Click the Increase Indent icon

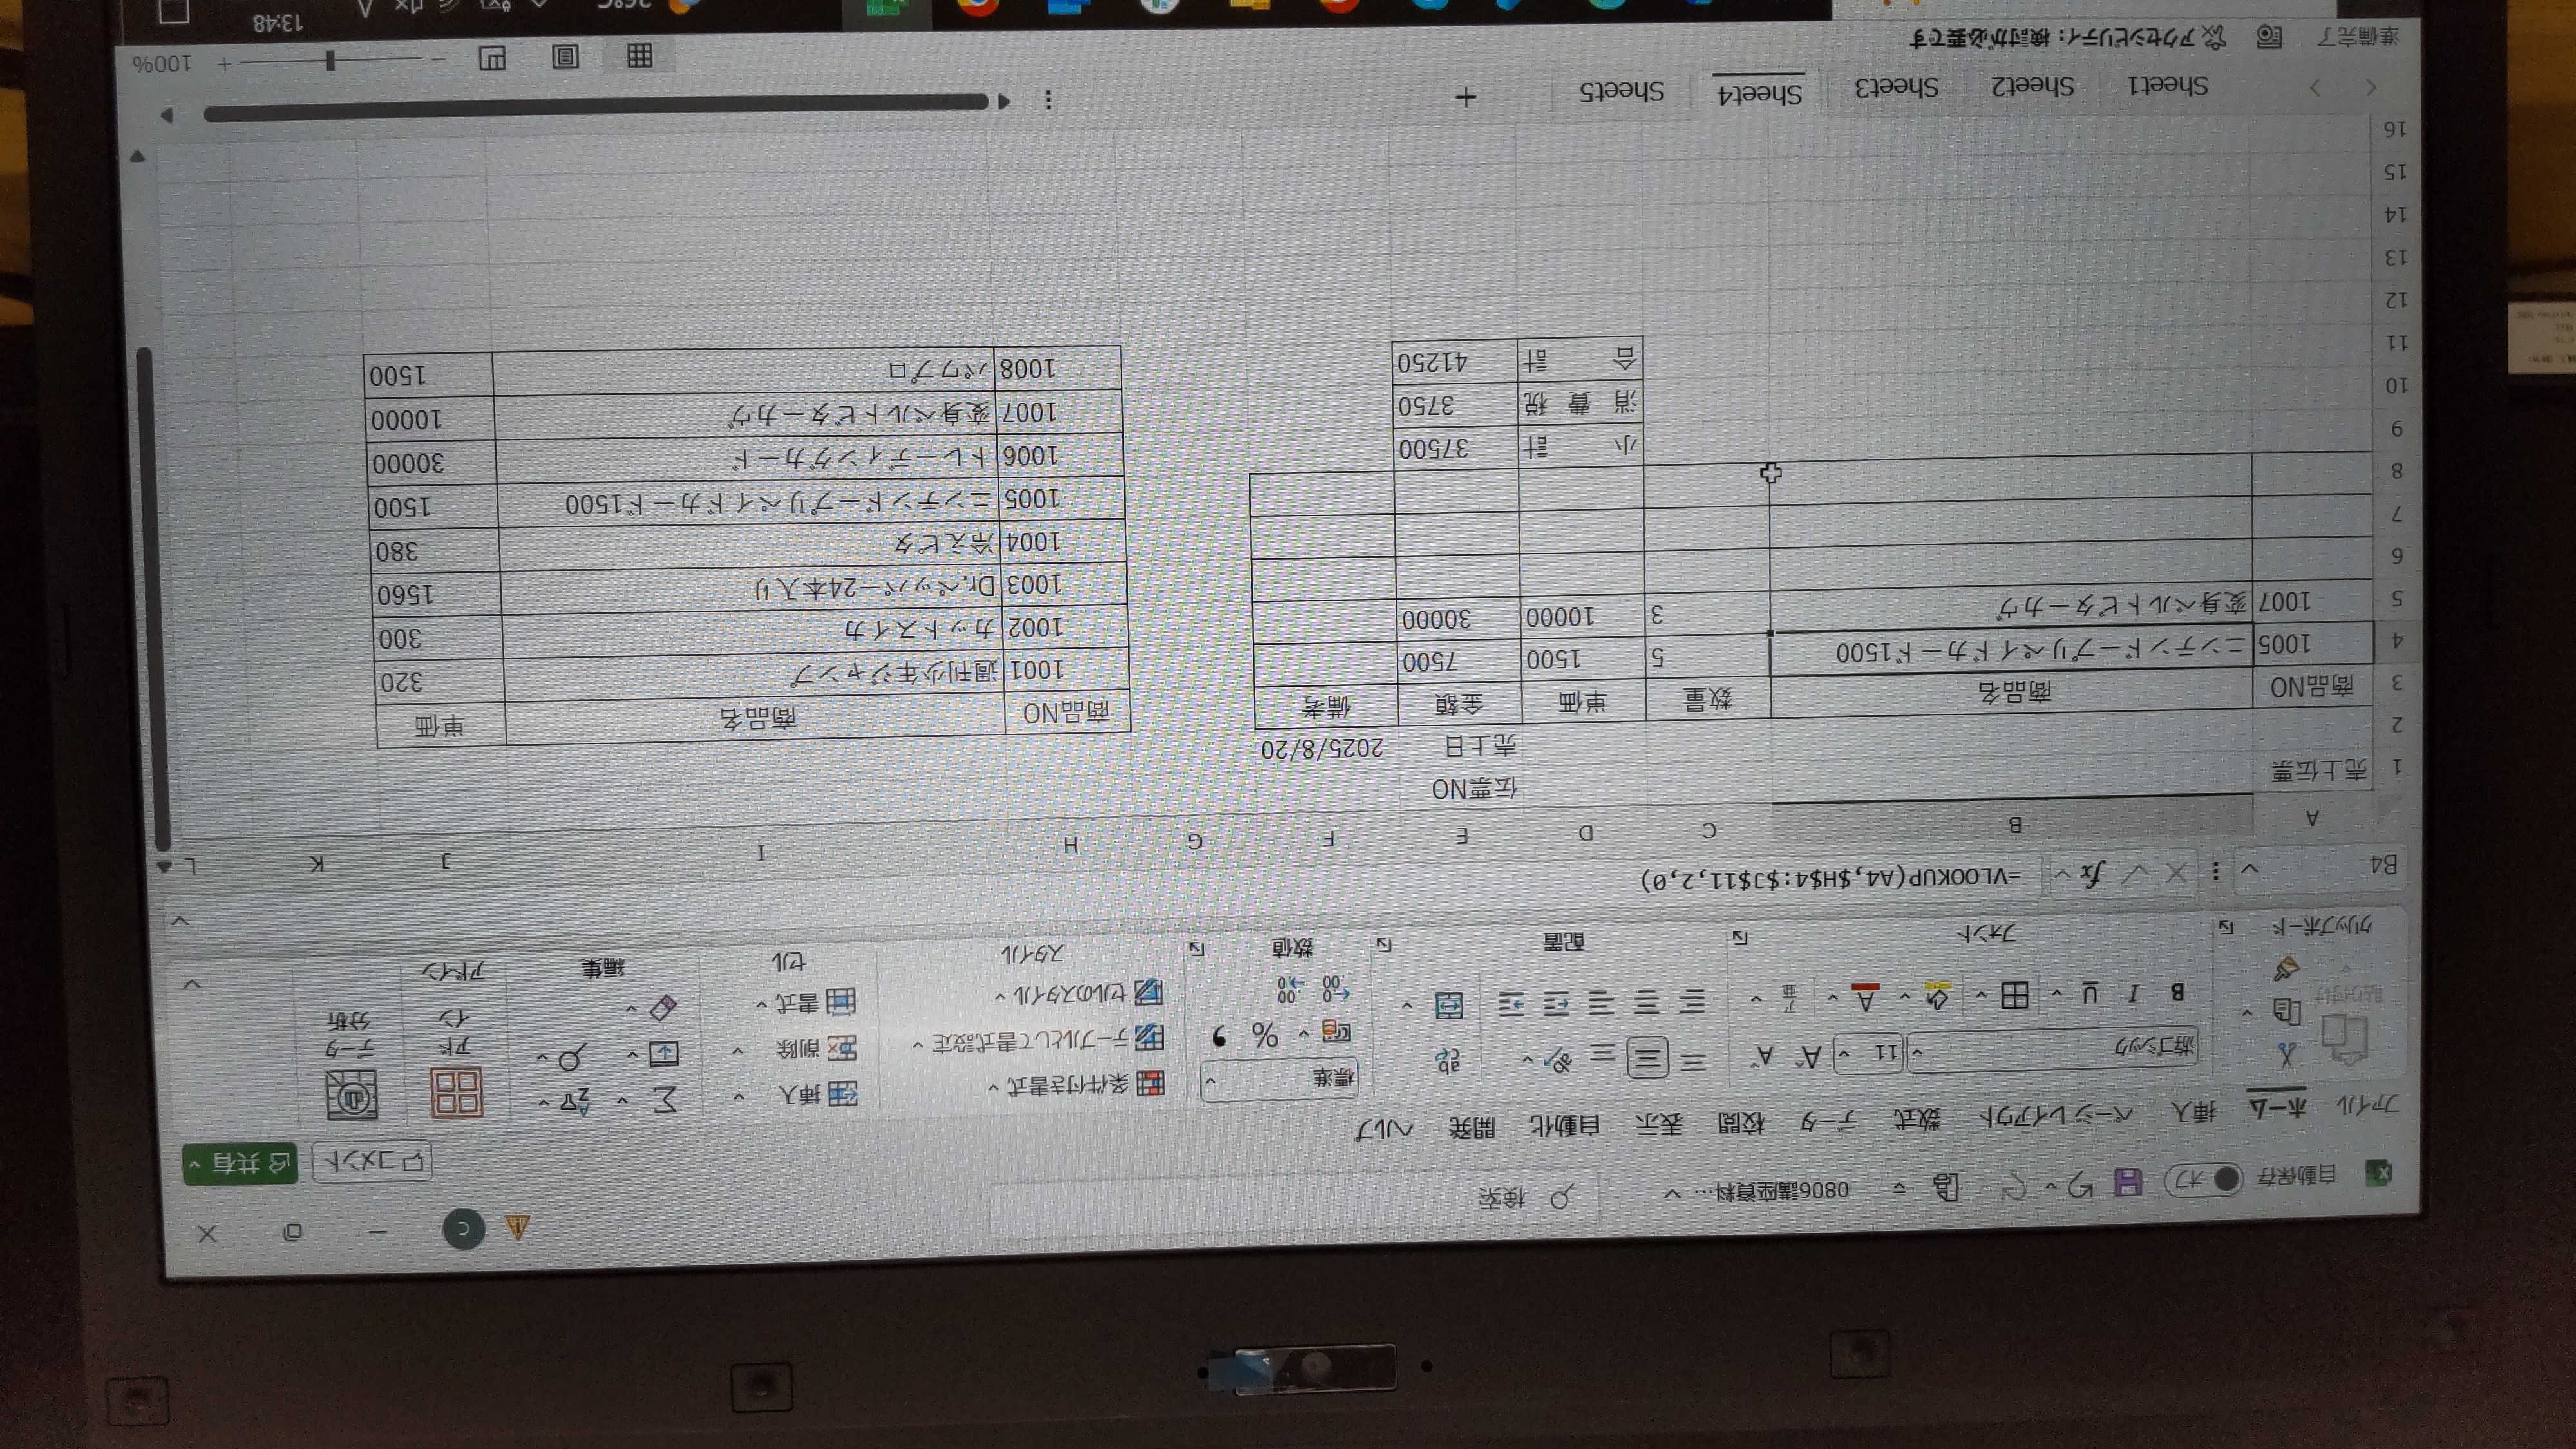point(1511,1003)
